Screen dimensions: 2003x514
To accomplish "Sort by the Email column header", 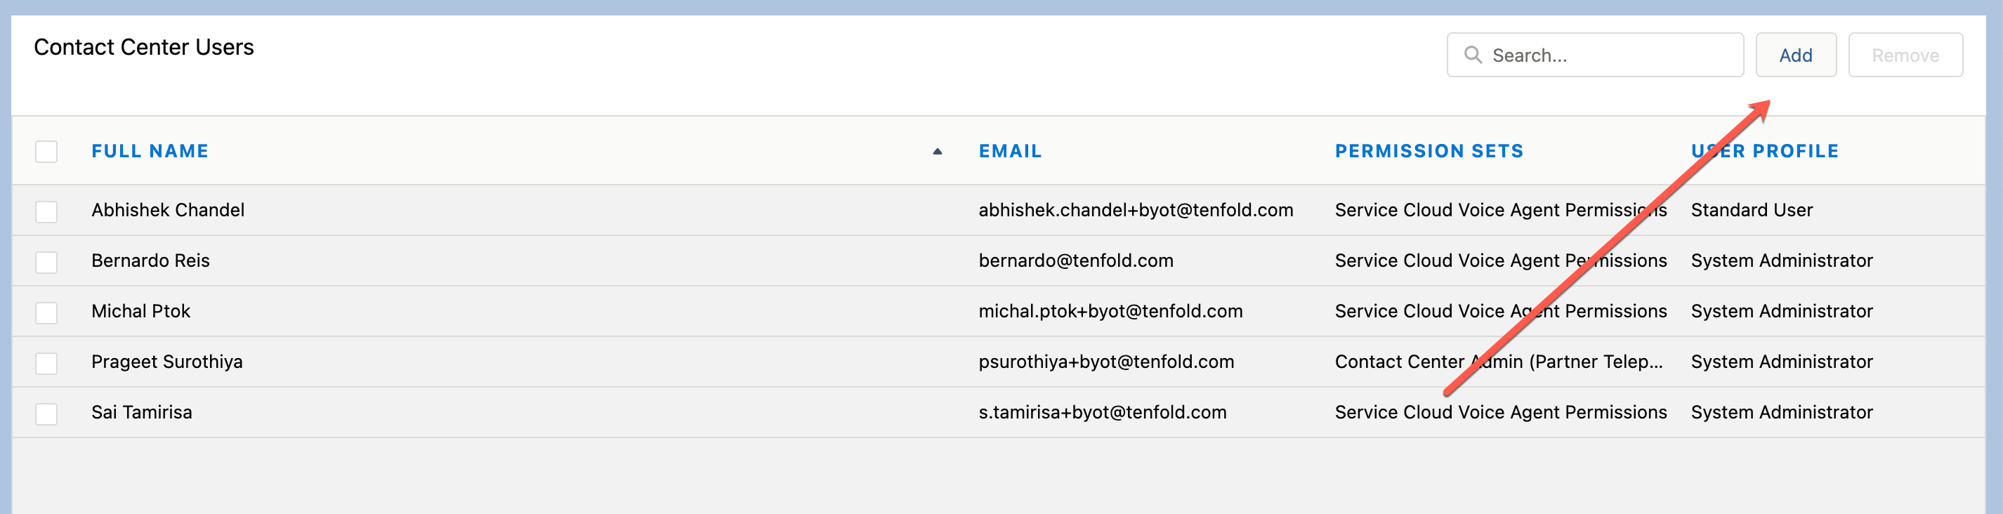I will tap(1010, 151).
